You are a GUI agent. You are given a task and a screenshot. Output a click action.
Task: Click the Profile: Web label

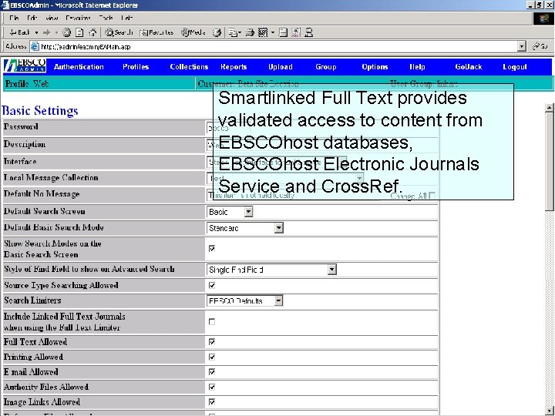(x=27, y=84)
